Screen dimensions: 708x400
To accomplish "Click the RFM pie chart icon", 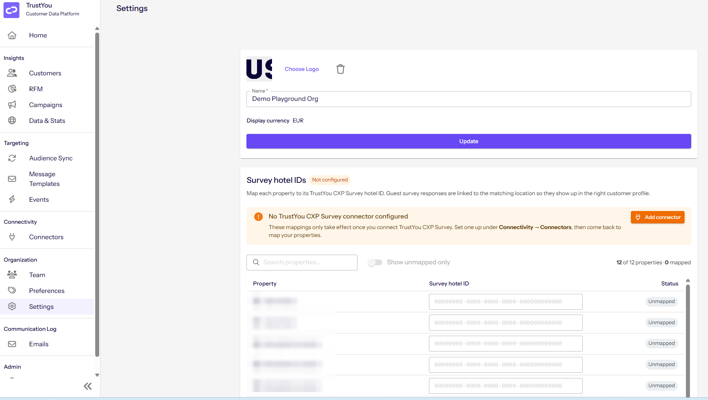I will point(12,89).
